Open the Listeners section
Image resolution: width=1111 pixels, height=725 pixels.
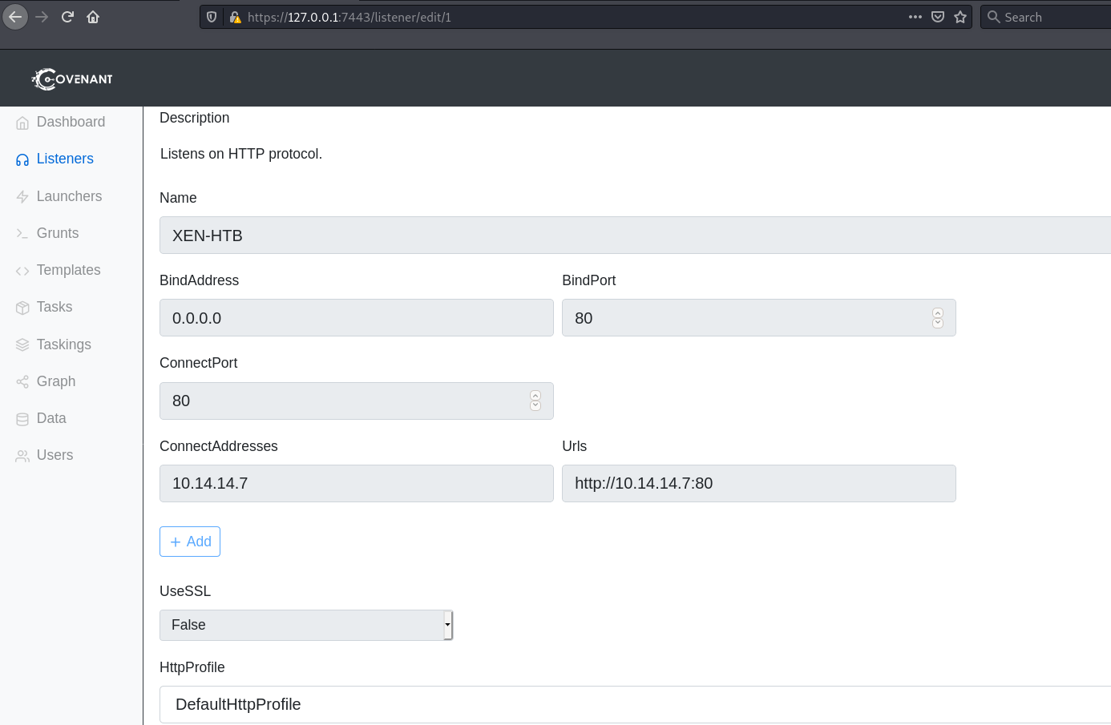[x=65, y=159]
